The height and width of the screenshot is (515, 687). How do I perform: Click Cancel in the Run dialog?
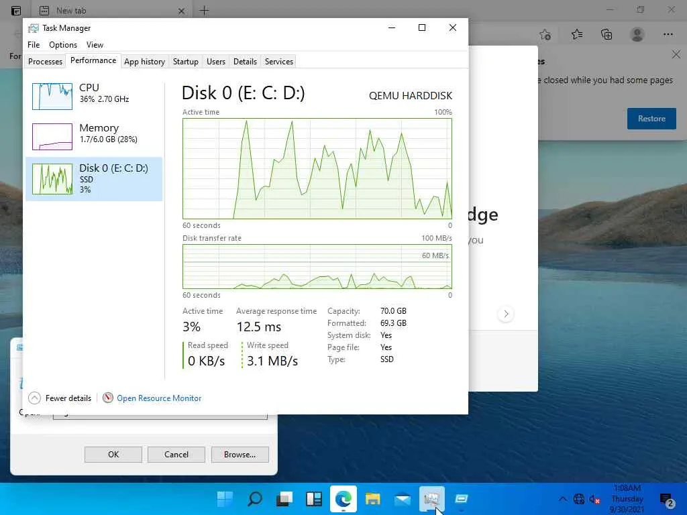click(176, 455)
